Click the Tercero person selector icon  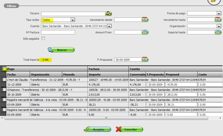[x=108, y=14]
